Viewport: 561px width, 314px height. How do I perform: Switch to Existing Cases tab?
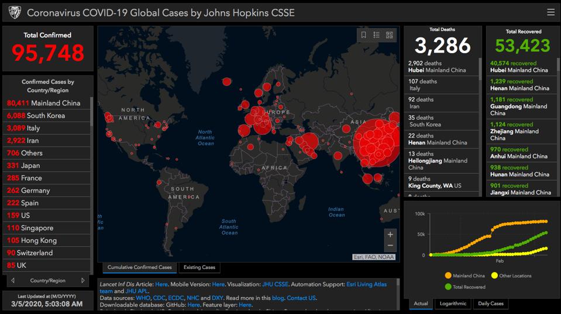click(199, 267)
